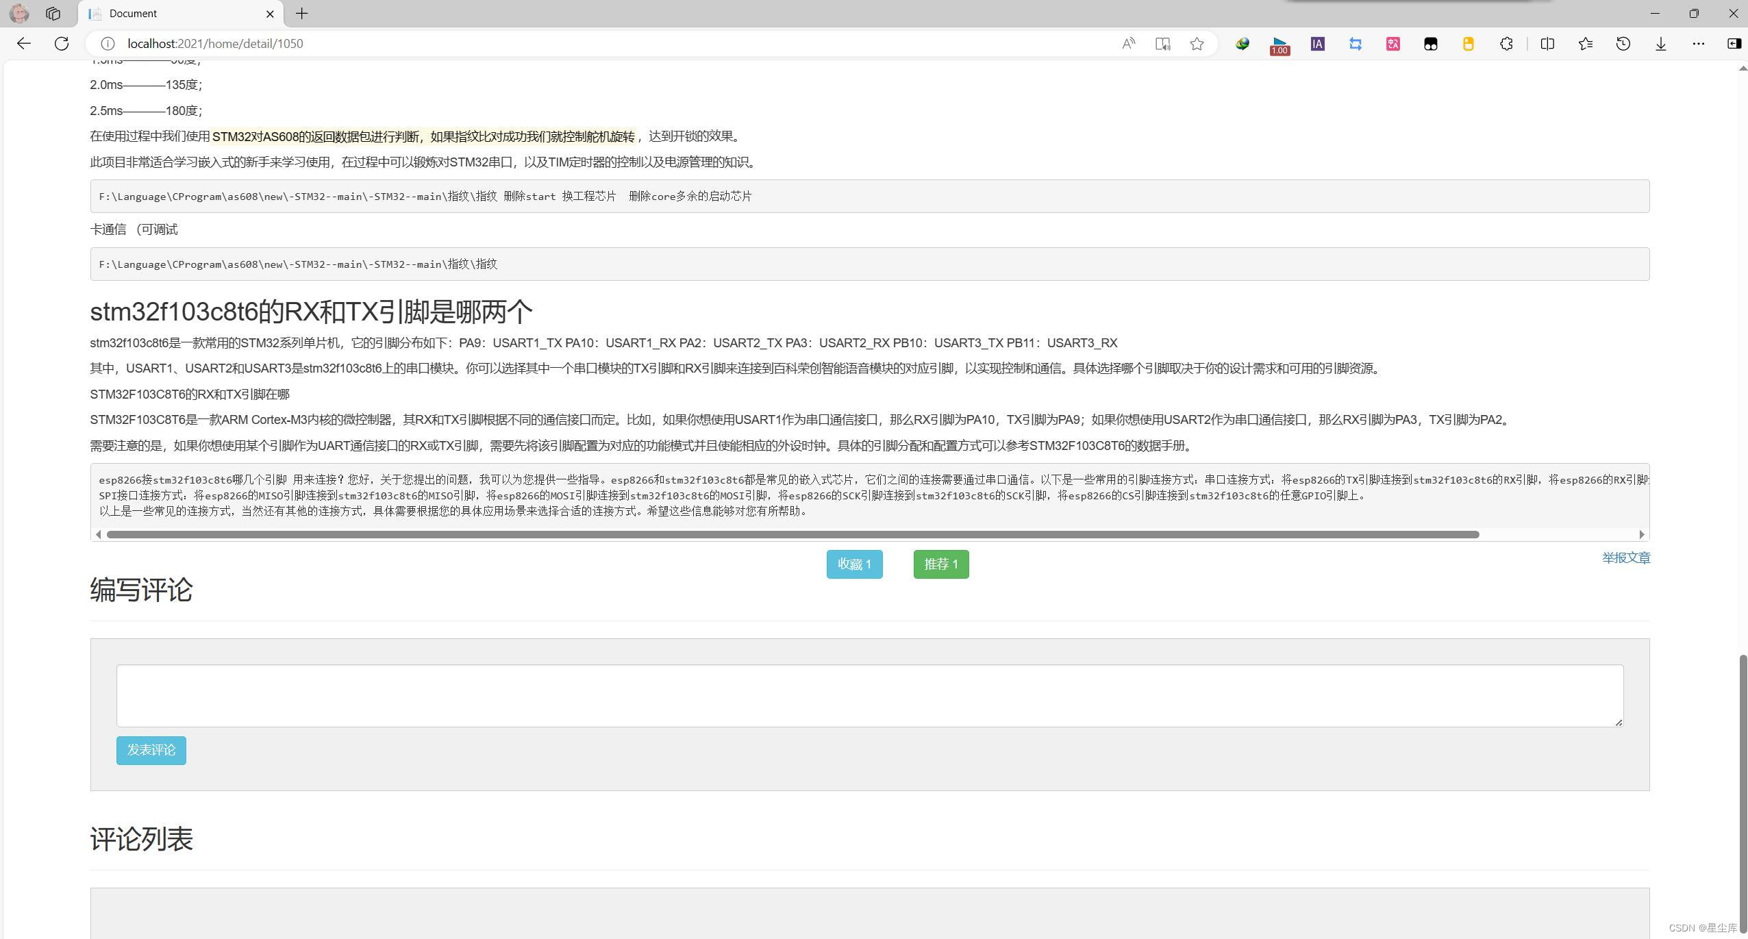
Task: Click the code block scroll-right arrow
Action: [1642, 534]
